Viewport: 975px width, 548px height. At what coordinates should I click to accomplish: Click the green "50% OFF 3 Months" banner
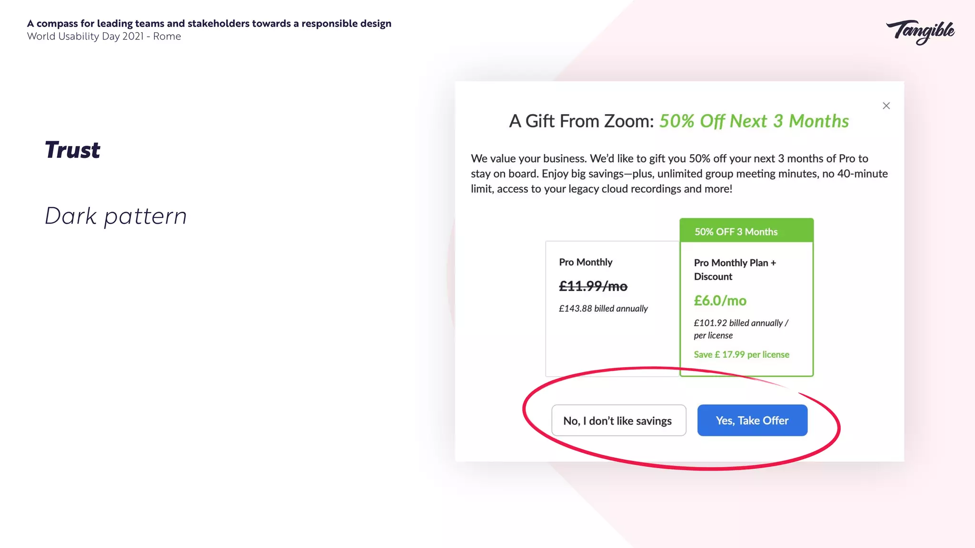[x=746, y=232]
